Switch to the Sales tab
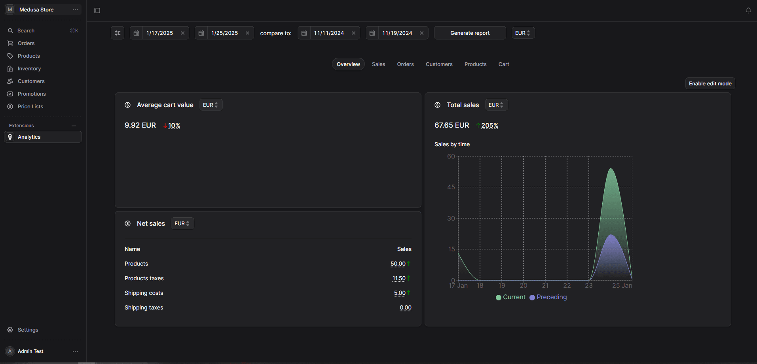 point(378,64)
